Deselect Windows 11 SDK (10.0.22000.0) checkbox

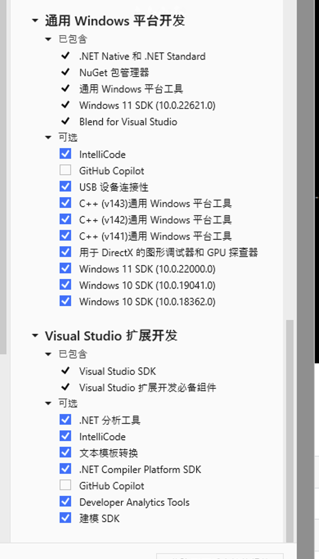(65, 268)
